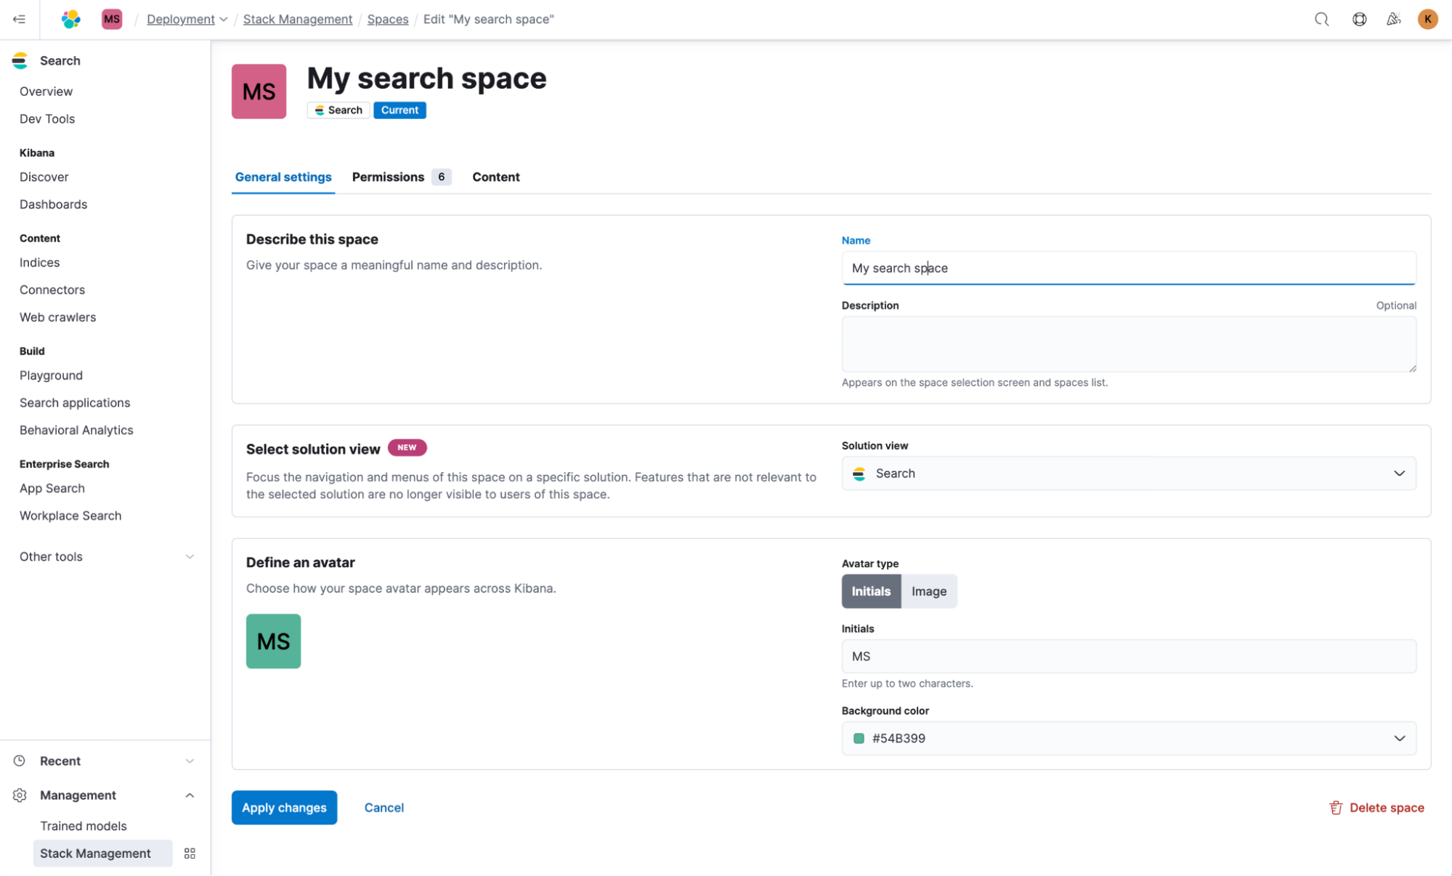Go to Dashboards in the sidebar
Screen dimensions: 1452x876
coord(53,205)
